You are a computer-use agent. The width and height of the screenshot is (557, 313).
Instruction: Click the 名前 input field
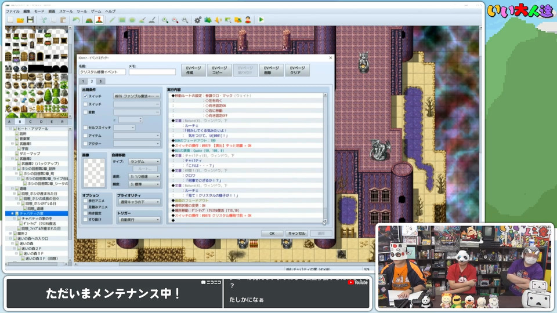[102, 72]
